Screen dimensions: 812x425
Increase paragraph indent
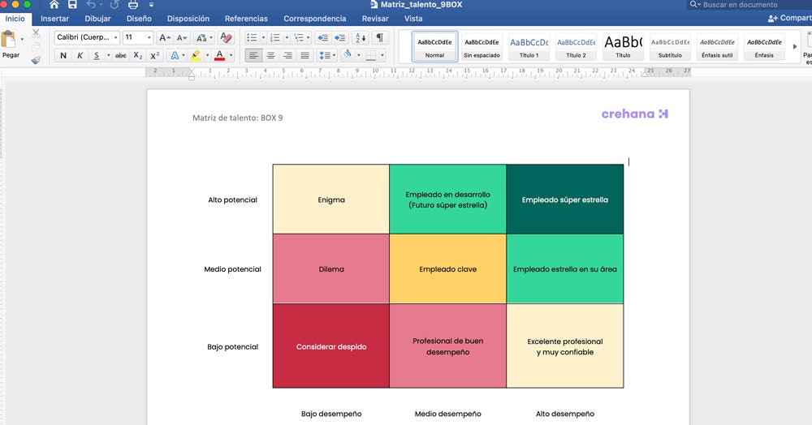tap(340, 38)
